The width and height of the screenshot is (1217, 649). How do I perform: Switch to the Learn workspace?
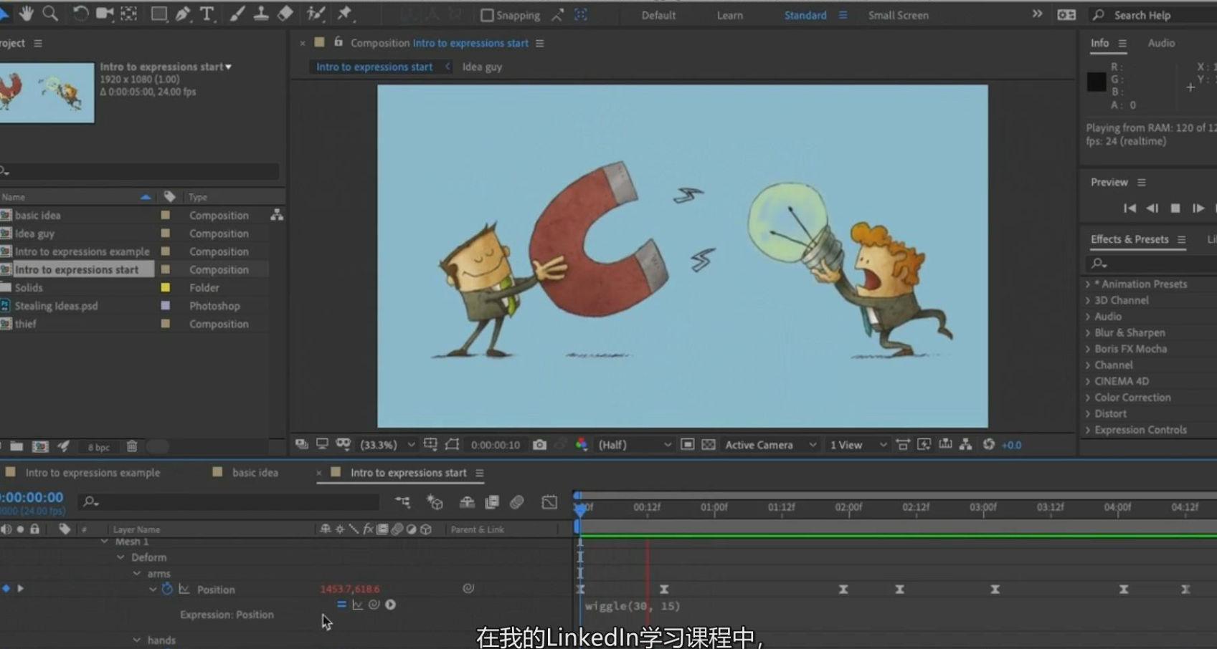coord(729,15)
